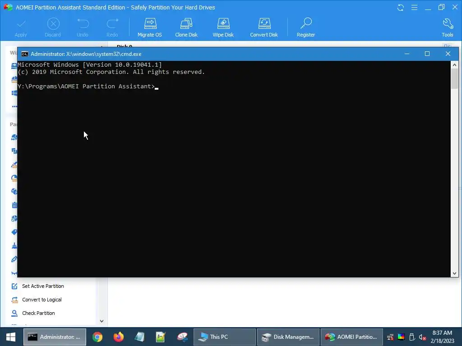This screenshot has width=462, height=346.
Task: Open the Register key icon
Action: coord(306,27)
